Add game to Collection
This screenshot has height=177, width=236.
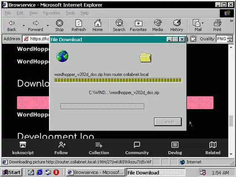tap(99, 148)
